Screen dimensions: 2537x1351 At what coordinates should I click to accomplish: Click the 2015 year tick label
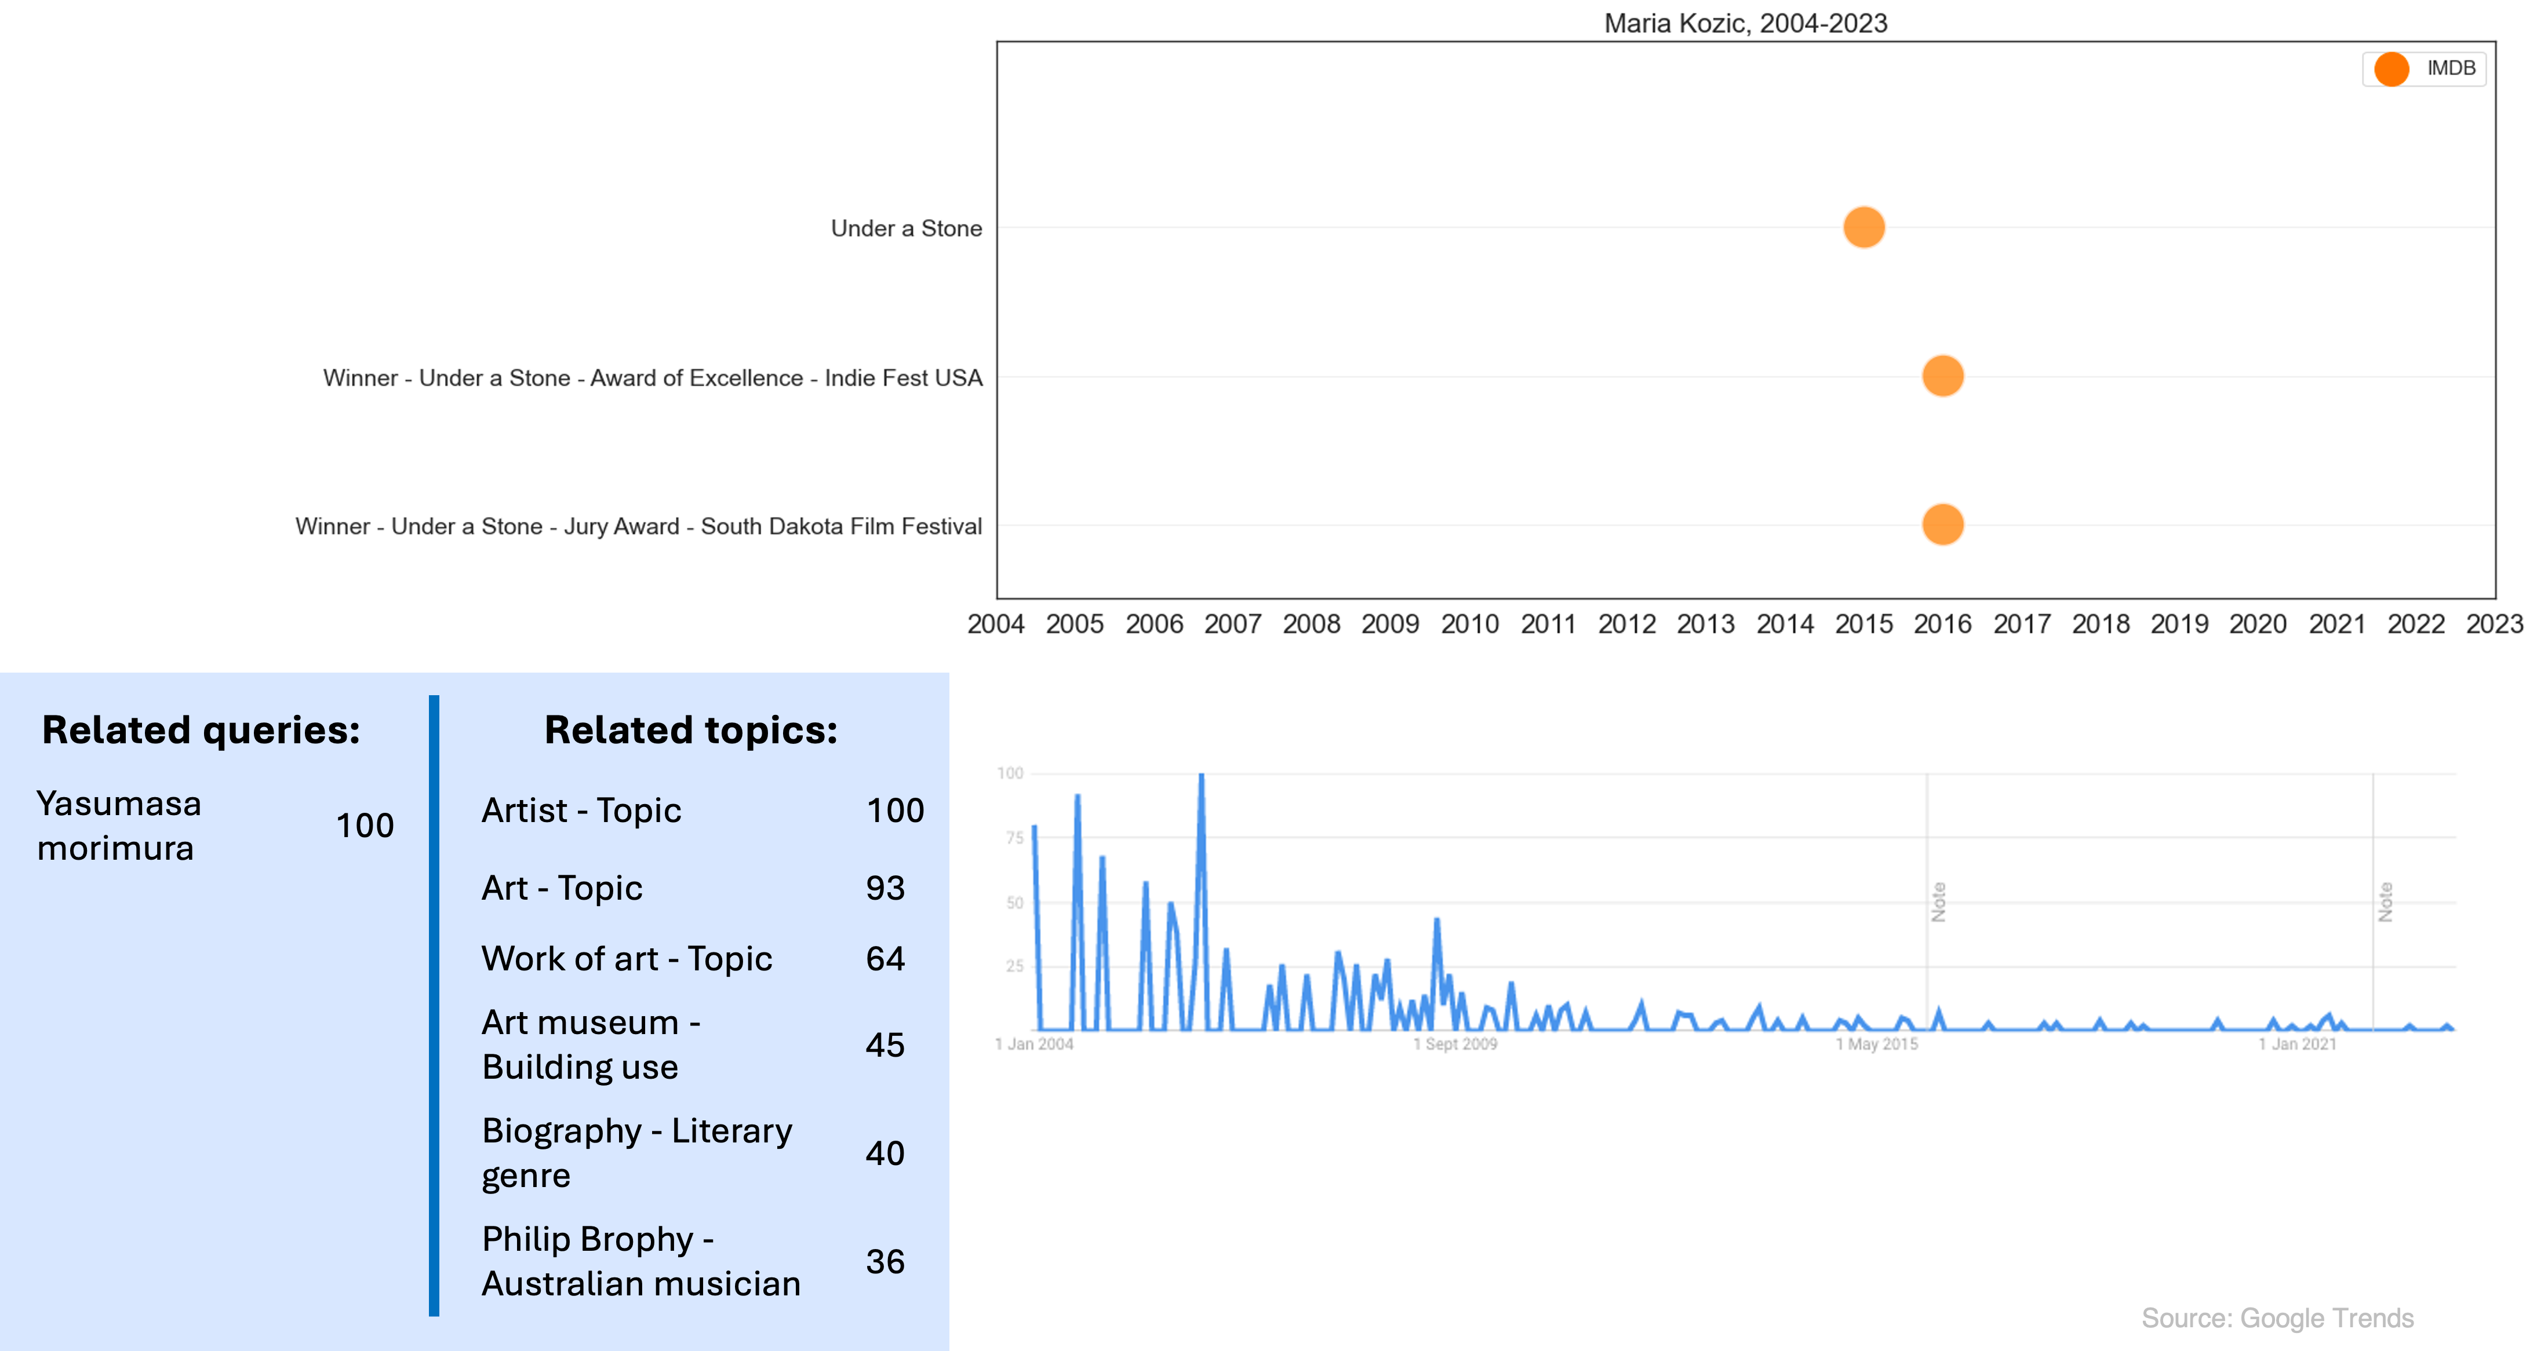point(1863,625)
